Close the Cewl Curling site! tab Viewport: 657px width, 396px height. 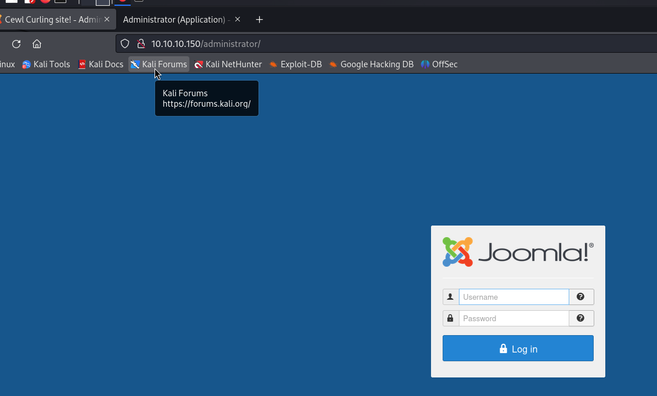[x=106, y=20]
